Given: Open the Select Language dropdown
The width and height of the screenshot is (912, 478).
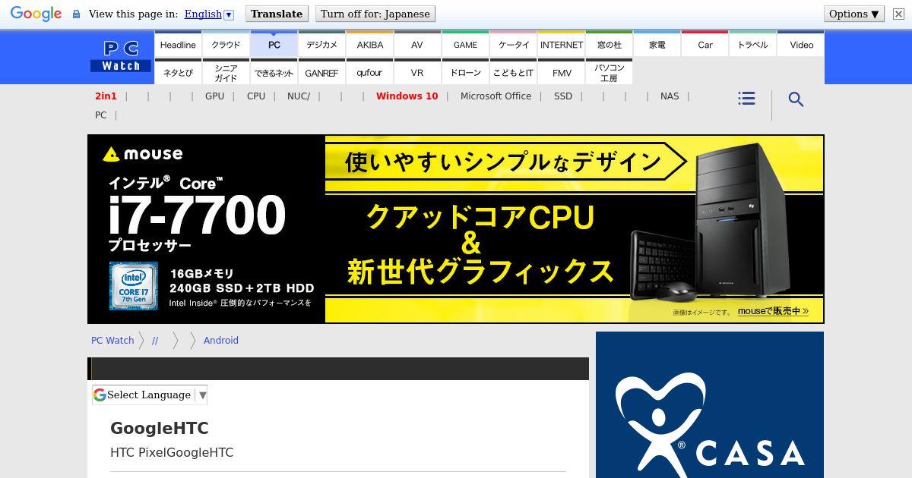Looking at the screenshot, I should pyautogui.click(x=150, y=395).
